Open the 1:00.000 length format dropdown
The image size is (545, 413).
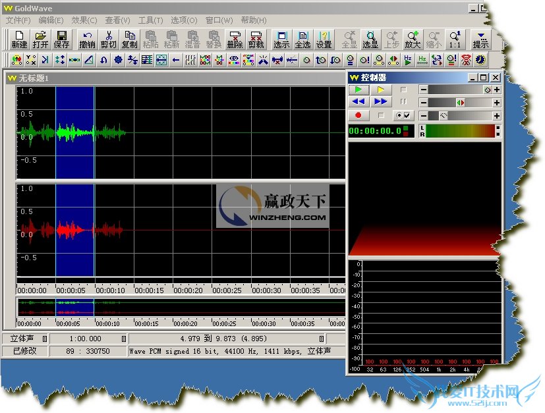[x=123, y=339]
